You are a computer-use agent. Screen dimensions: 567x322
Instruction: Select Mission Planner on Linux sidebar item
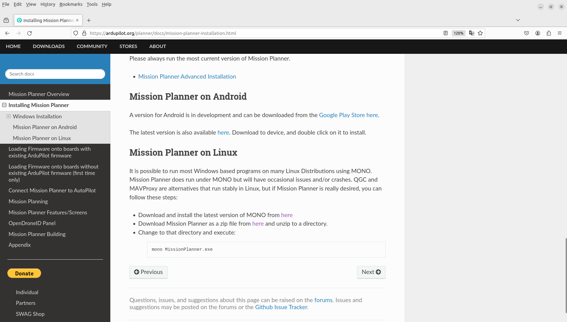click(x=42, y=138)
